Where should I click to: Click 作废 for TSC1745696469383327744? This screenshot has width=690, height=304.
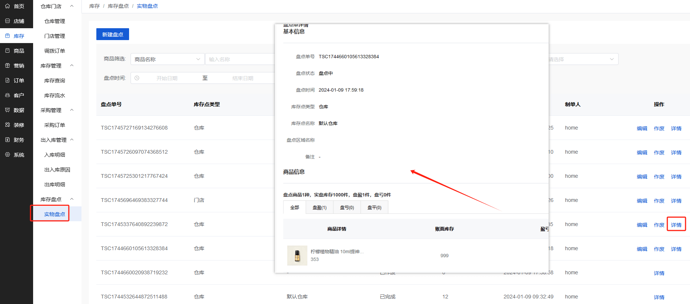point(659,201)
